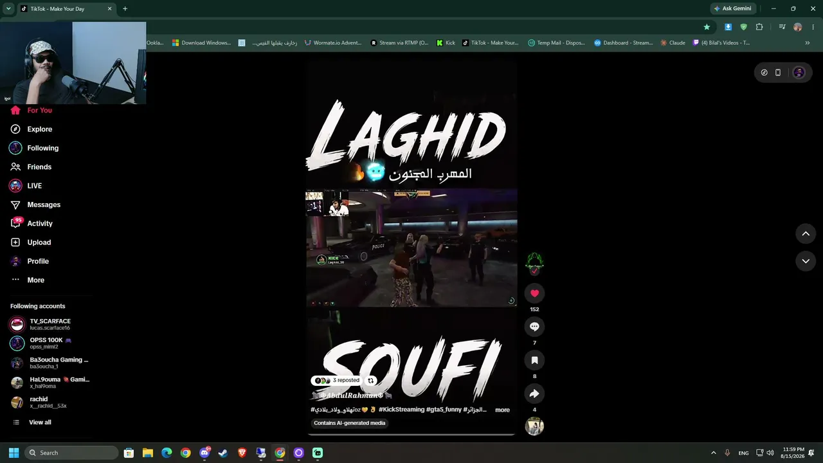Screen dimensions: 823x463
Task: Repost the video with the repost icon
Action: click(370, 381)
